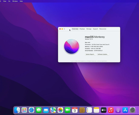Open the Apple TV app icon
The height and width of the screenshot is (115, 139).
[x=104, y=110]
